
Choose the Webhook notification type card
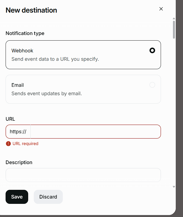[83, 55]
